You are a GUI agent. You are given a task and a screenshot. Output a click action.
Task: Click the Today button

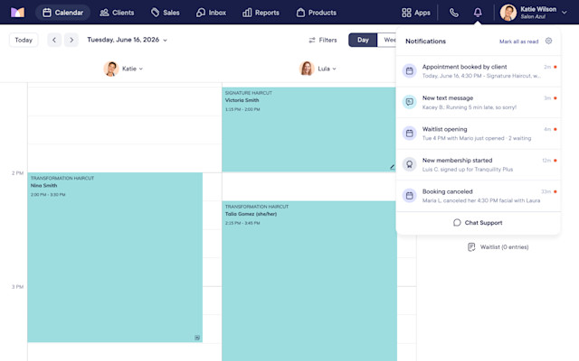pyautogui.click(x=24, y=40)
